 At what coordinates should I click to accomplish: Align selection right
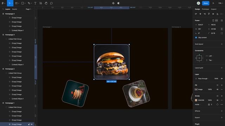pyautogui.click(x=205, y=14)
